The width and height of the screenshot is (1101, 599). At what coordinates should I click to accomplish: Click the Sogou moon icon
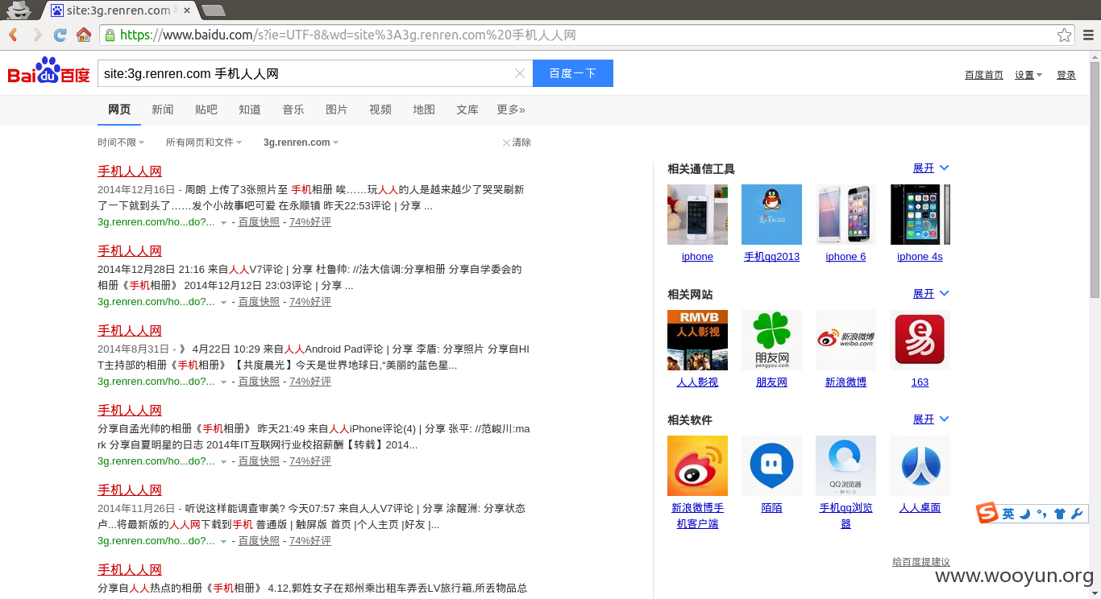[1024, 514]
